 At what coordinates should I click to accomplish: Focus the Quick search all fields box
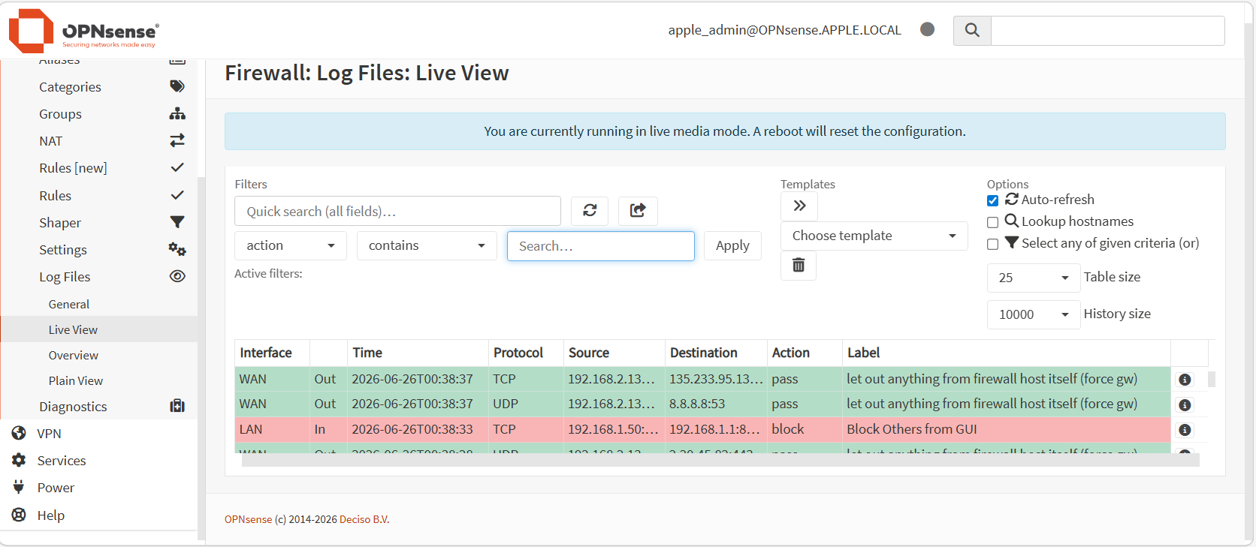[x=397, y=211]
